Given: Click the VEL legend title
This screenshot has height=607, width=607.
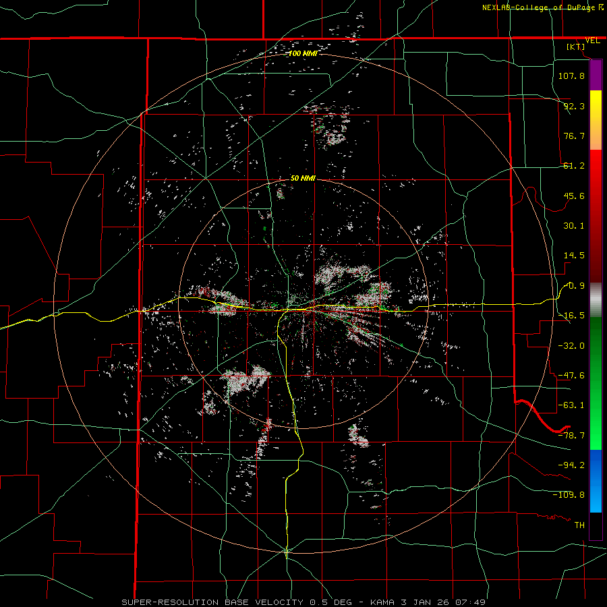Looking at the screenshot, I should pos(592,40).
